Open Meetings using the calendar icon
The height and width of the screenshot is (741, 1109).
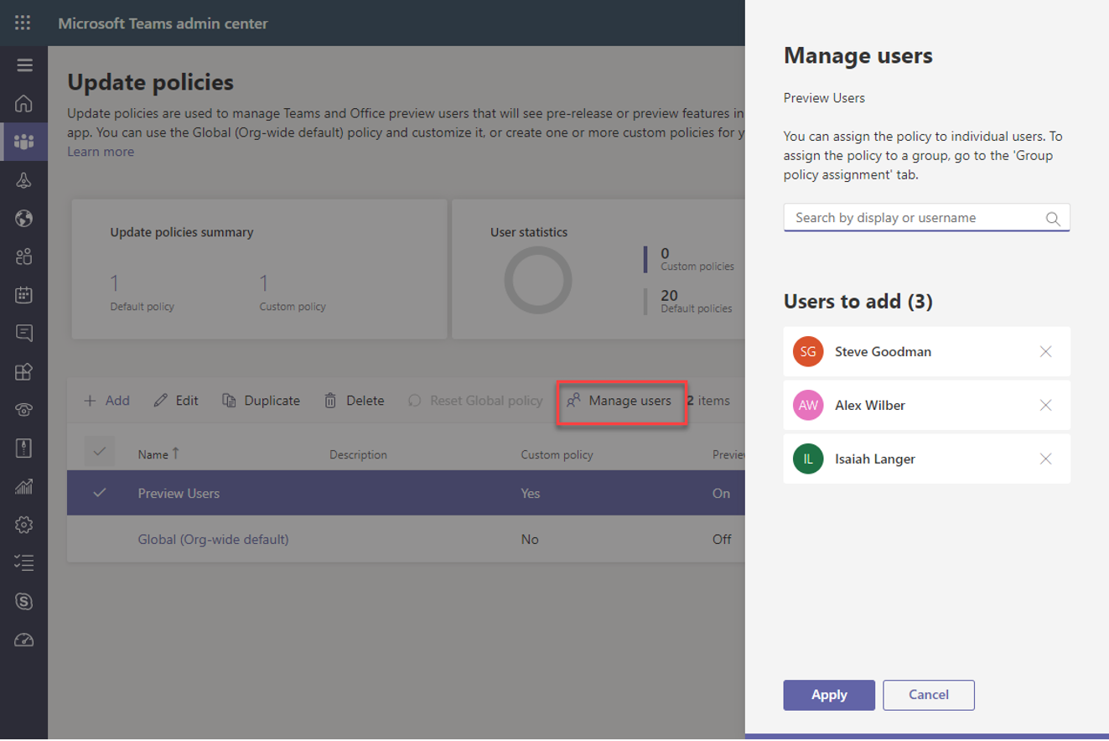[x=24, y=295]
